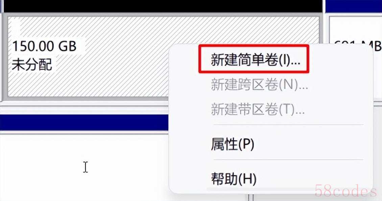The image size is (382, 201).
Task: Click the separator line above 属性(P)
Action: click(288, 125)
